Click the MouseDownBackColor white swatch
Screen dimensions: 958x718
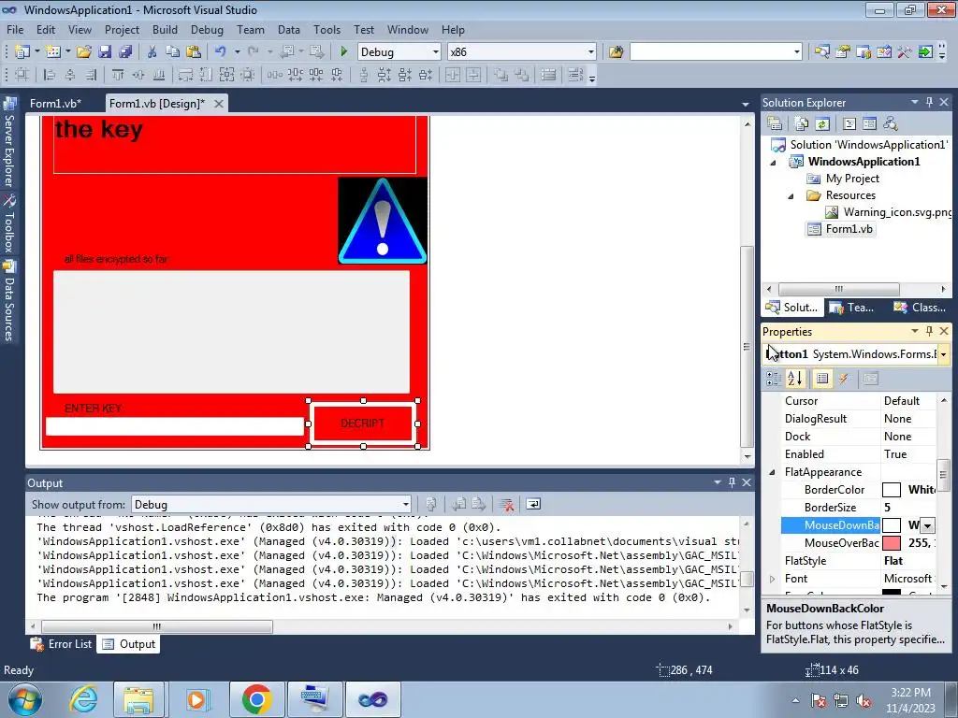coord(892,525)
